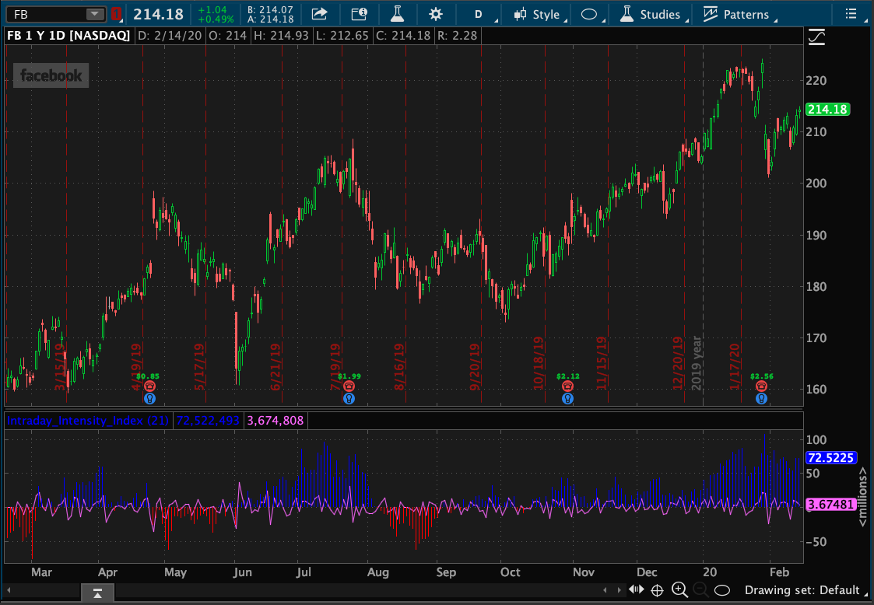Viewport: 874px width, 605px height.
Task: Click the 12/20/19 expiration date marker
Action: (678, 363)
